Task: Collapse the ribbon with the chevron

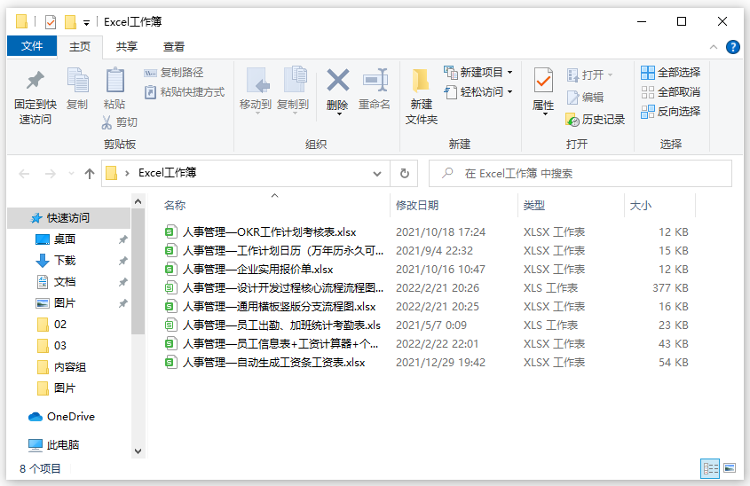Action: click(714, 47)
